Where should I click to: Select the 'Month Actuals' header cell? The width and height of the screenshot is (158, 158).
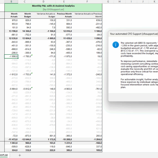point(11,15)
